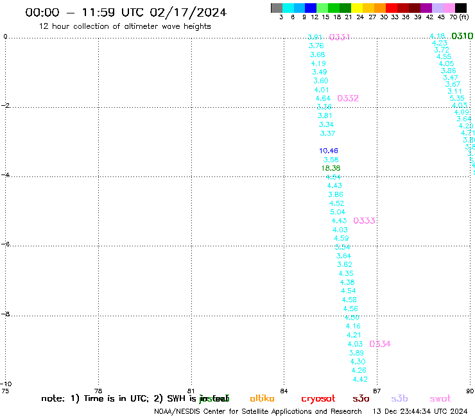Image resolution: width=475 pixels, height=417 pixels.
Task: Select wave height value 4.01
Action: pos(322,90)
